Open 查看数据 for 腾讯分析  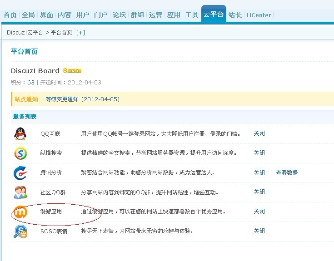tap(287, 173)
